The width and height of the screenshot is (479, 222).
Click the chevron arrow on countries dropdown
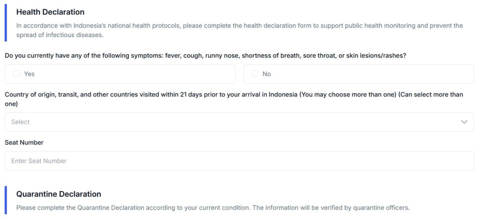pos(464,122)
